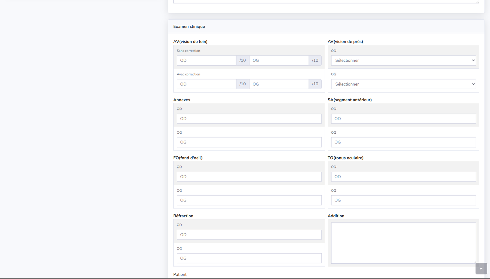Select the tonus oculaire OD field
This screenshot has width=490, height=279.
pos(403,177)
